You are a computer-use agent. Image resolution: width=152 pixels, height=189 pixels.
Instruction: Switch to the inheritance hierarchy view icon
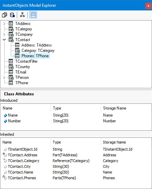23,15
